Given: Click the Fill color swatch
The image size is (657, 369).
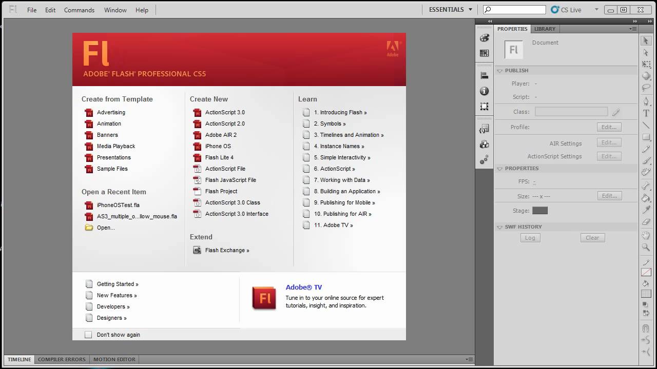Looking at the screenshot, I should (646, 294).
